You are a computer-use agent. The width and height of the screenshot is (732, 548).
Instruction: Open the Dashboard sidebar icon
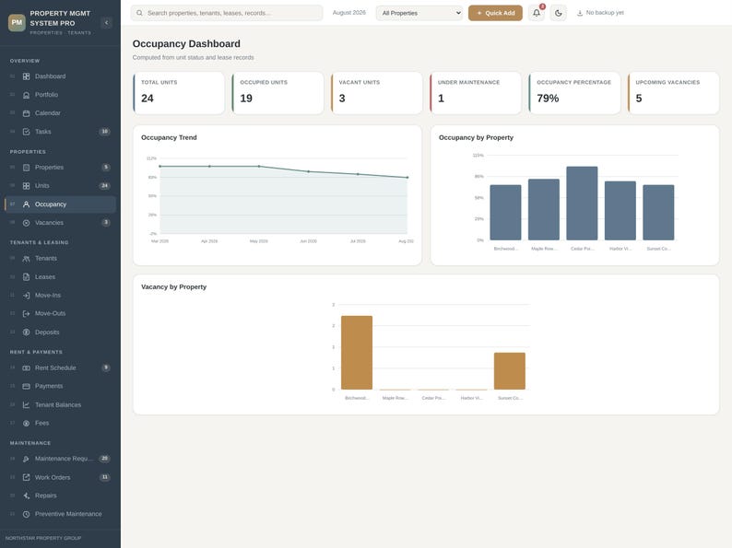(26, 76)
